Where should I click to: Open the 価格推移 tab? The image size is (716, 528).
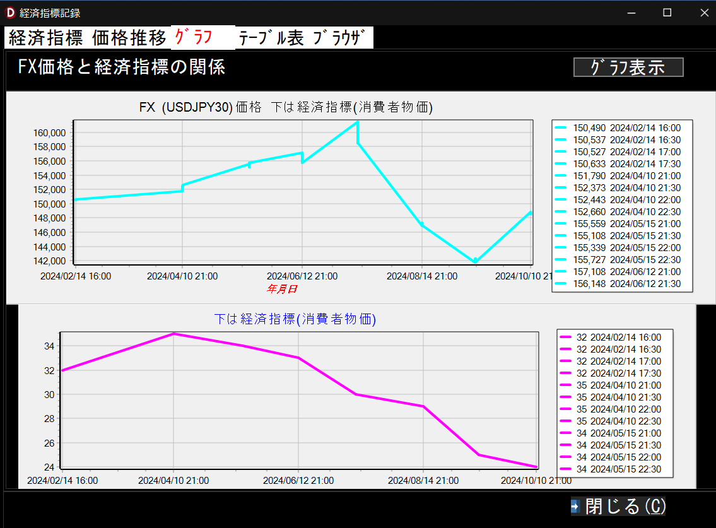(x=129, y=38)
